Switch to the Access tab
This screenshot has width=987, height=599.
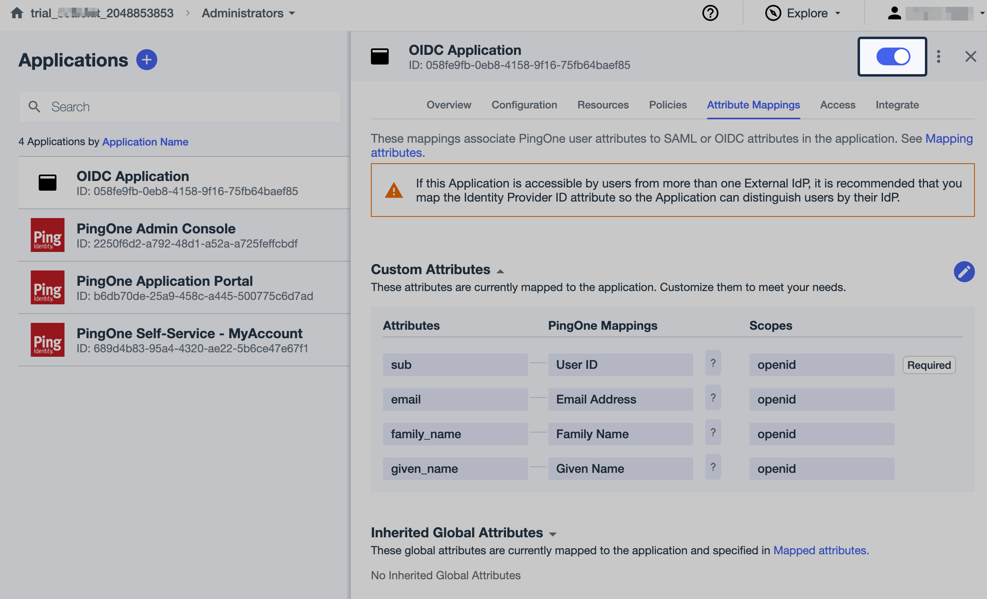[x=837, y=105]
